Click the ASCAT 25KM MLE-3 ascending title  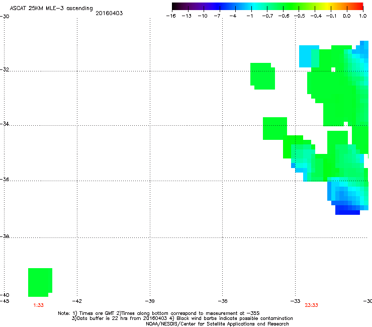(51, 9)
